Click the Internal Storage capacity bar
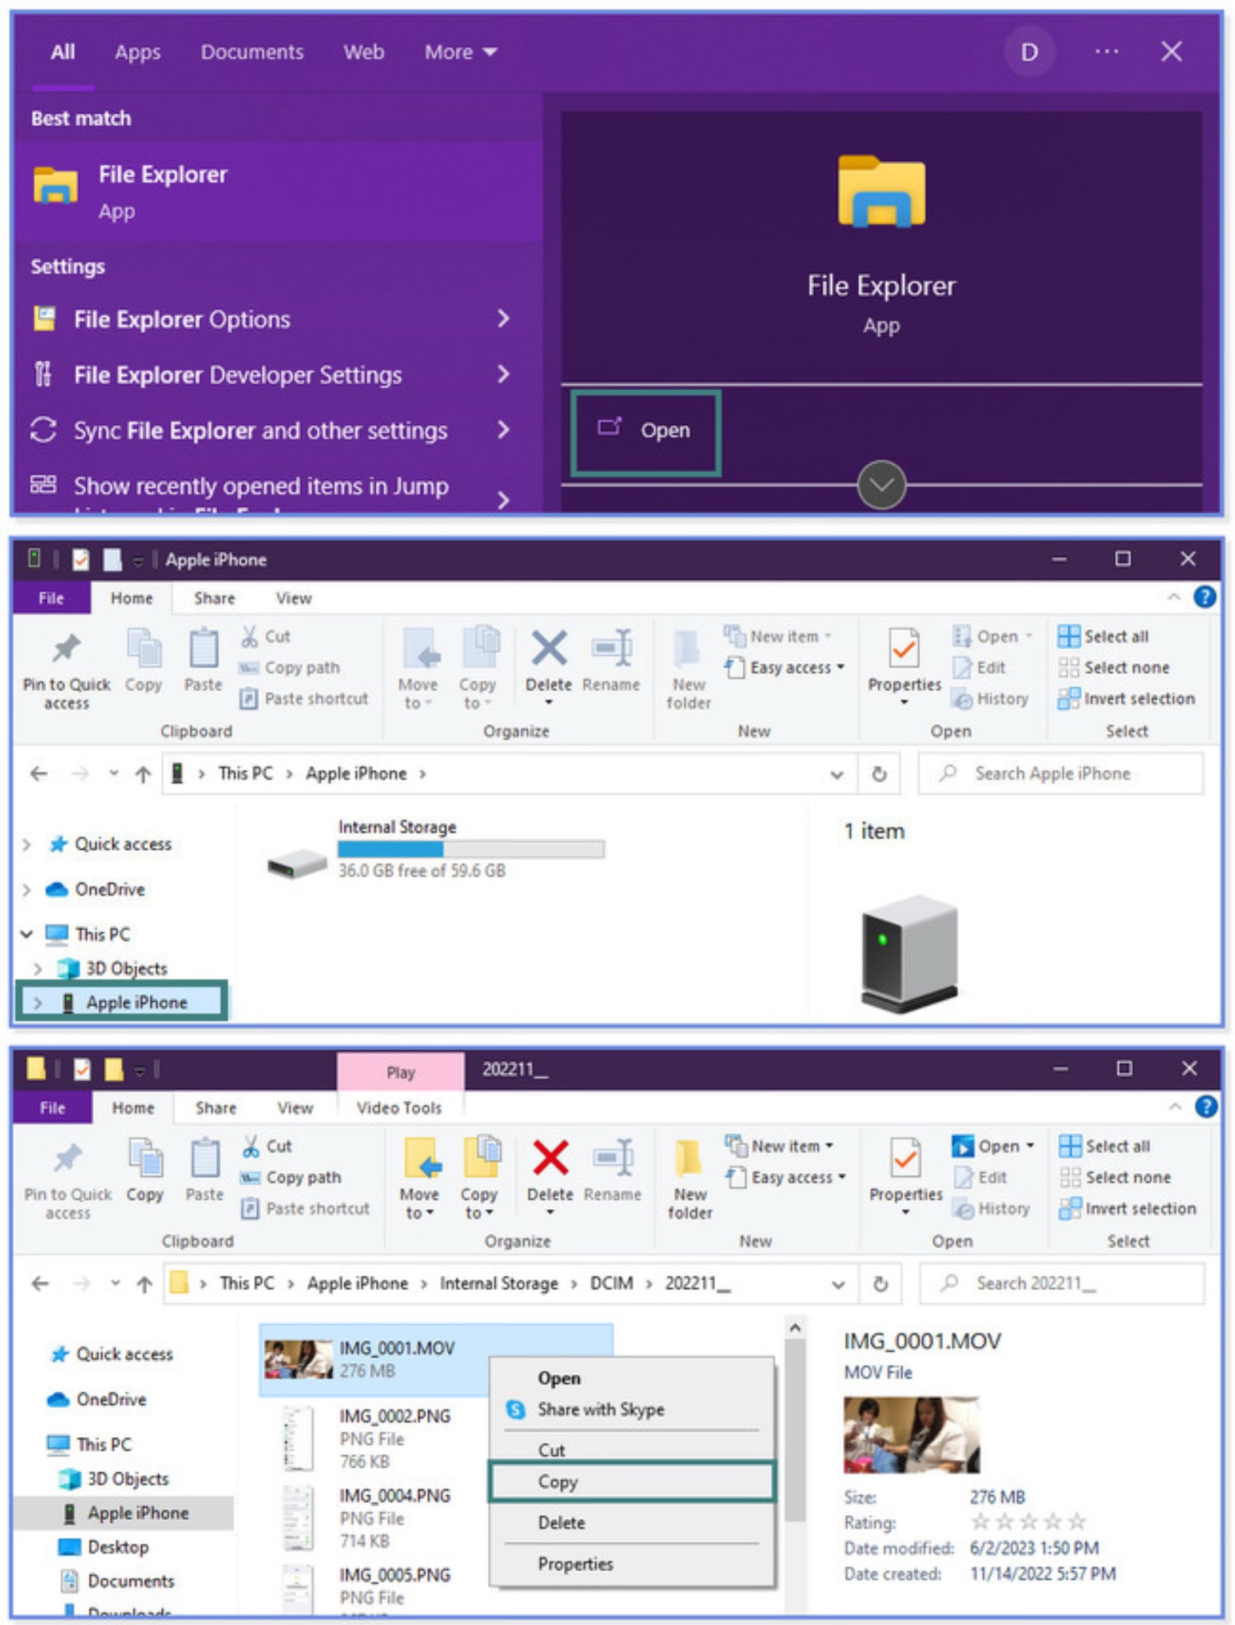Screen dimensions: 1235x1625 point(471,850)
